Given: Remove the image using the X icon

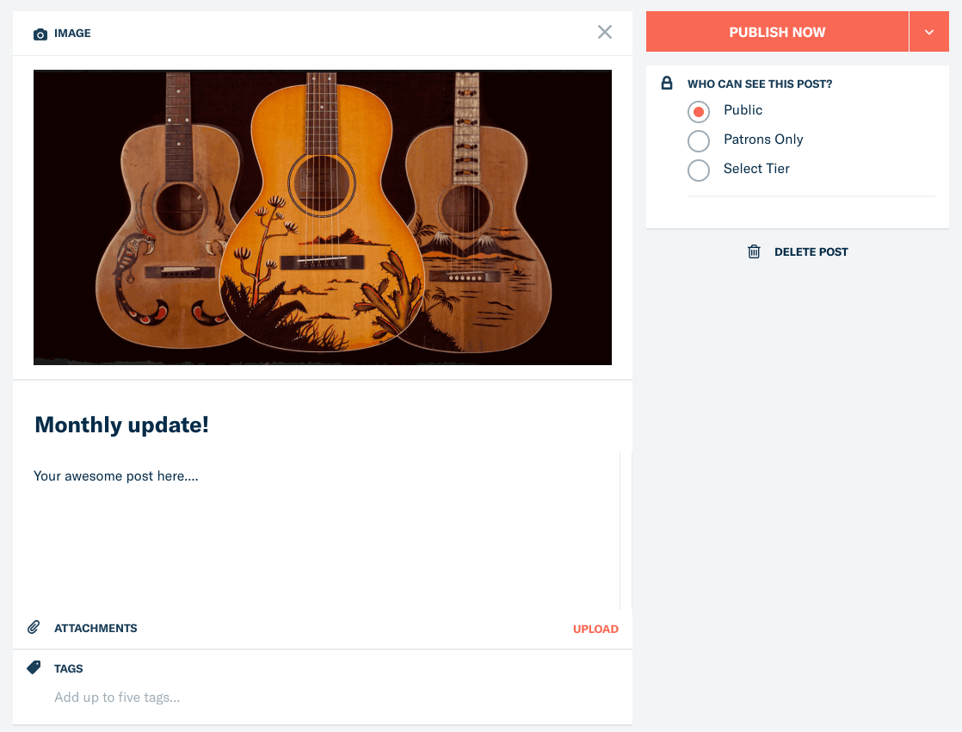Looking at the screenshot, I should 604,32.
